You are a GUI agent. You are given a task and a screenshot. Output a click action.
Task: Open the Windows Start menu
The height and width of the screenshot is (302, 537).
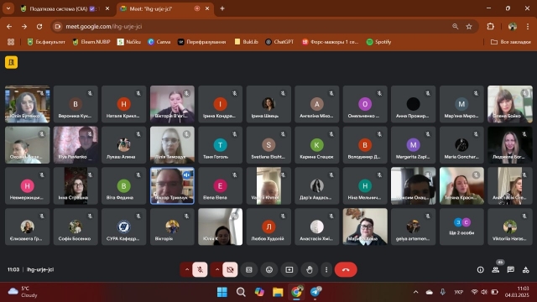coord(222,292)
